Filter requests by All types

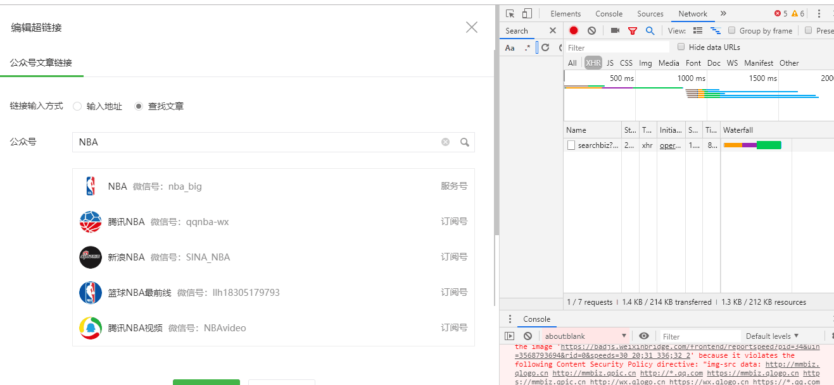point(572,63)
